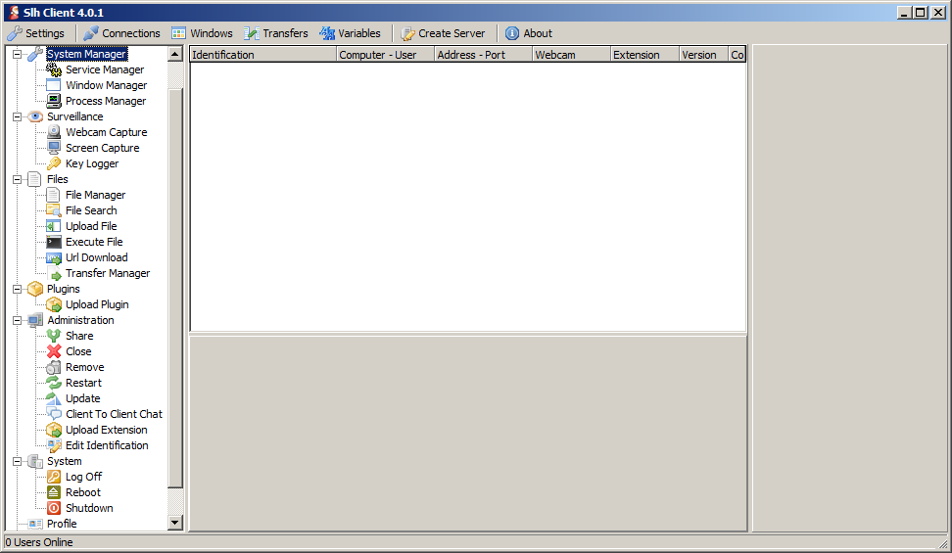Collapse the Files tree node
952x553 pixels.
[x=17, y=179]
